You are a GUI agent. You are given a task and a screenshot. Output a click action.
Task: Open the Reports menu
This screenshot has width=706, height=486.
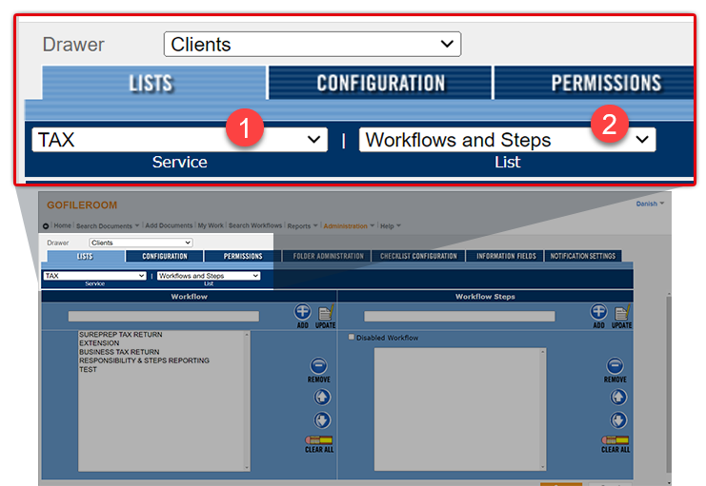[302, 226]
